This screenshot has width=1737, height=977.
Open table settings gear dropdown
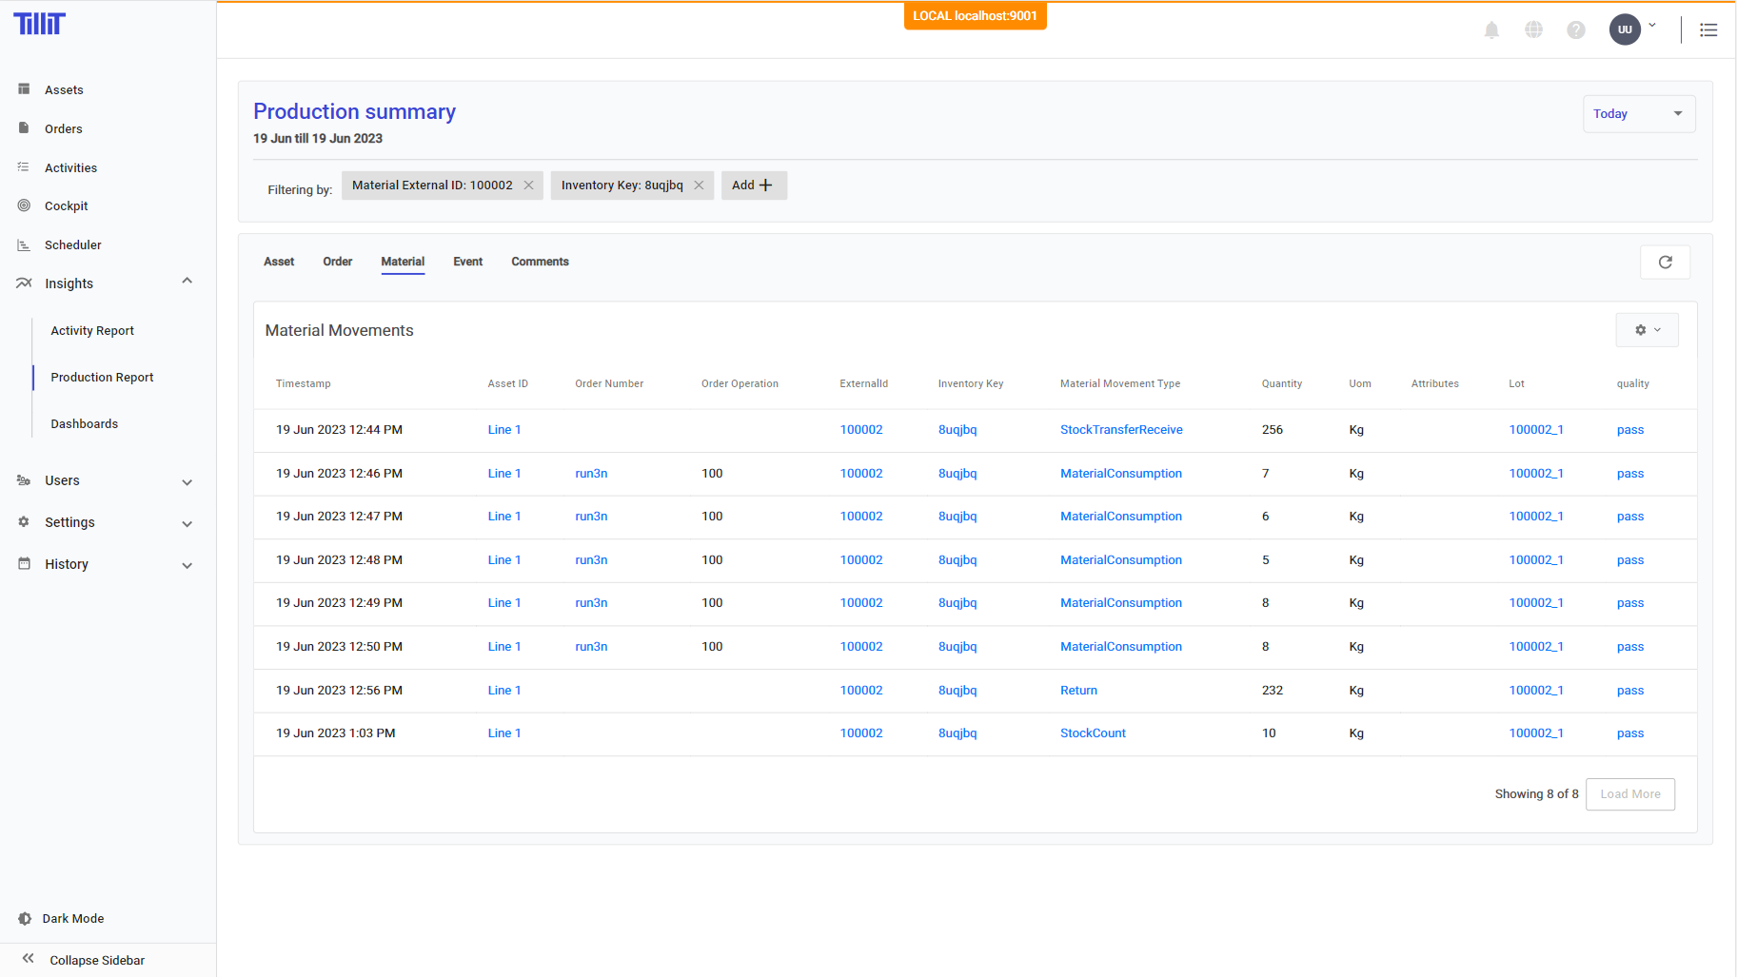1647,330
